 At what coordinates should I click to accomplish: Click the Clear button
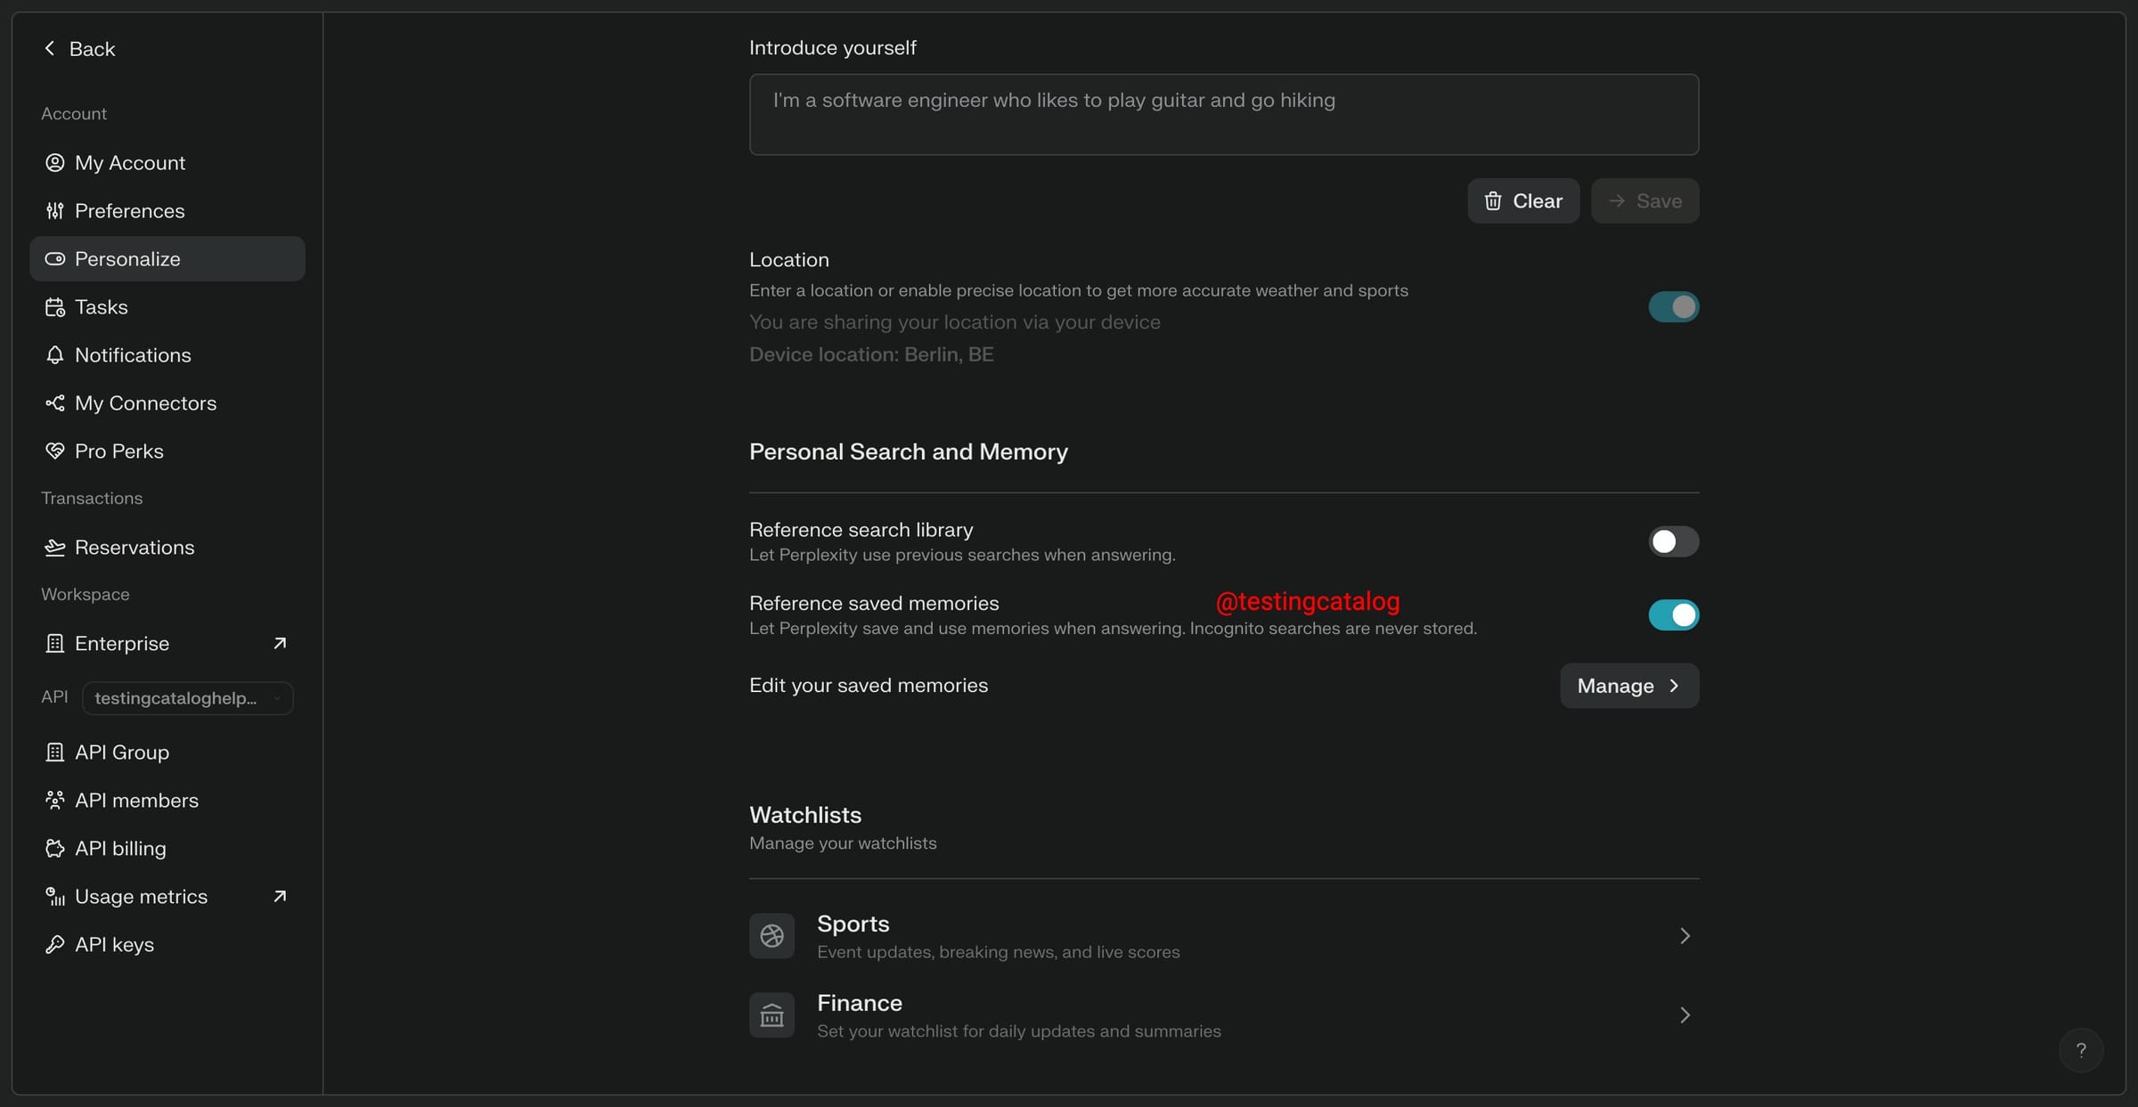click(1522, 201)
